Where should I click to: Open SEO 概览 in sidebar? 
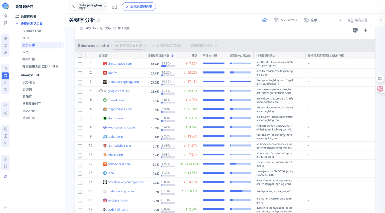tap(29, 82)
